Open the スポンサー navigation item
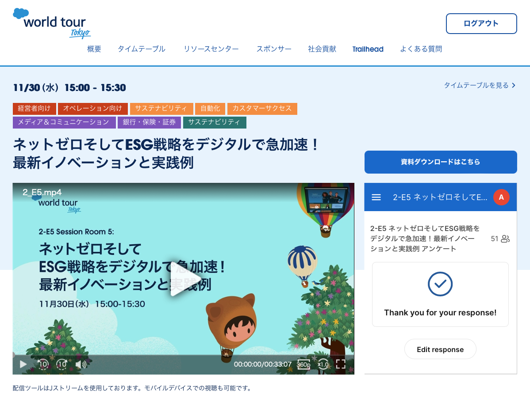This screenshot has height=394, width=530. click(274, 49)
